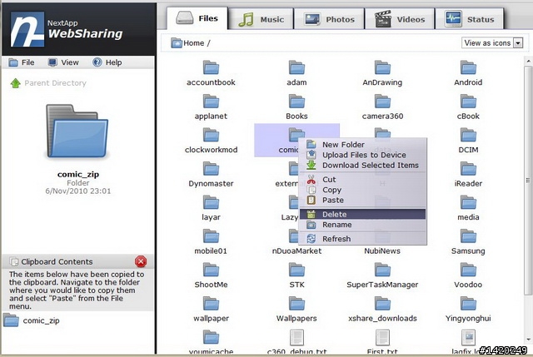Select the youmicache folder icon
Viewport: 533px width, 357px height.
tap(211, 337)
